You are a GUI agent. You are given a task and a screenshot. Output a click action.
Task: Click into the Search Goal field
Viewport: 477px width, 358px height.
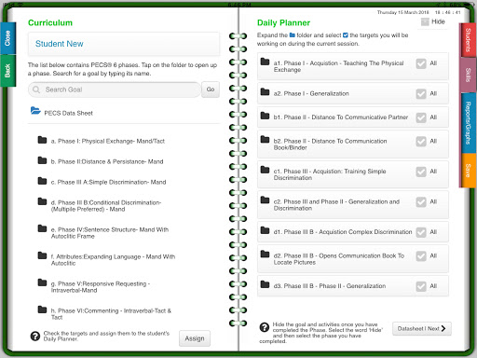(115, 89)
